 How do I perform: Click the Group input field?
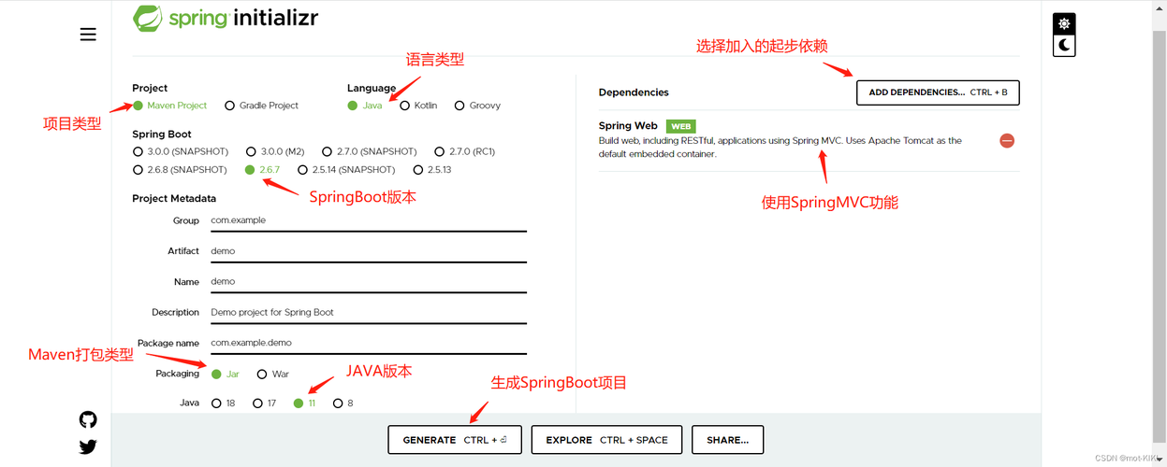click(x=367, y=221)
